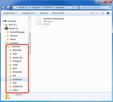
Task: Click the navigation pane vertical scrollbar thumb
Action: pos(29,43)
